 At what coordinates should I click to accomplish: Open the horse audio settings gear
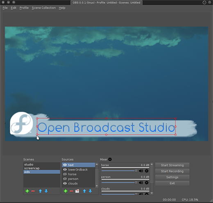pyautogui.click(x=147, y=171)
